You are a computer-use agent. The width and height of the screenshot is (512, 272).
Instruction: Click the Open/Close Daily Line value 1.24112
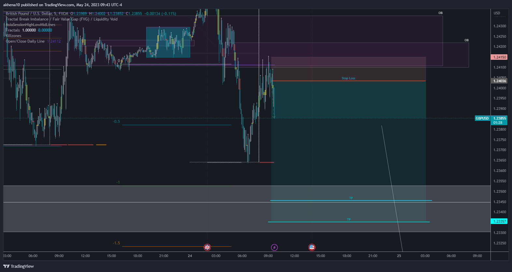pyautogui.click(x=54, y=41)
